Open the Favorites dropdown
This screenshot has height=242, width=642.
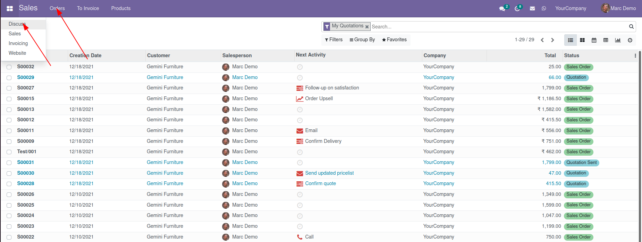[x=394, y=40]
